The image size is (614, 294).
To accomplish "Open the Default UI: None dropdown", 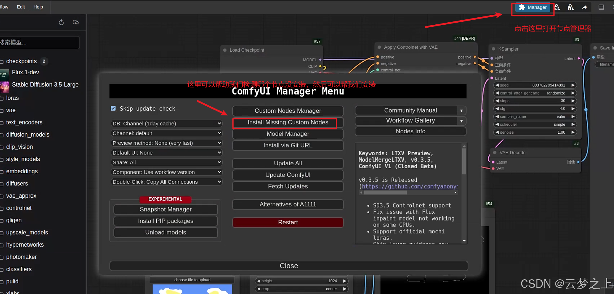I will 167,153.
